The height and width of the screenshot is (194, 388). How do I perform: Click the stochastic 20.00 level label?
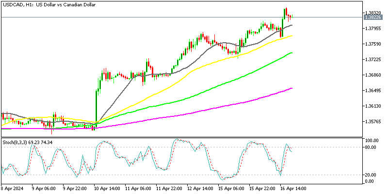coord(371,175)
